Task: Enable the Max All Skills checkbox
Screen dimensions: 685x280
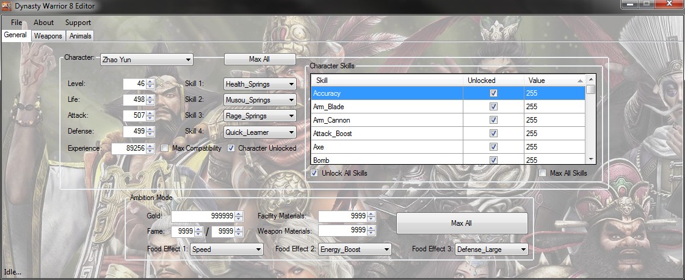Action: (542, 173)
